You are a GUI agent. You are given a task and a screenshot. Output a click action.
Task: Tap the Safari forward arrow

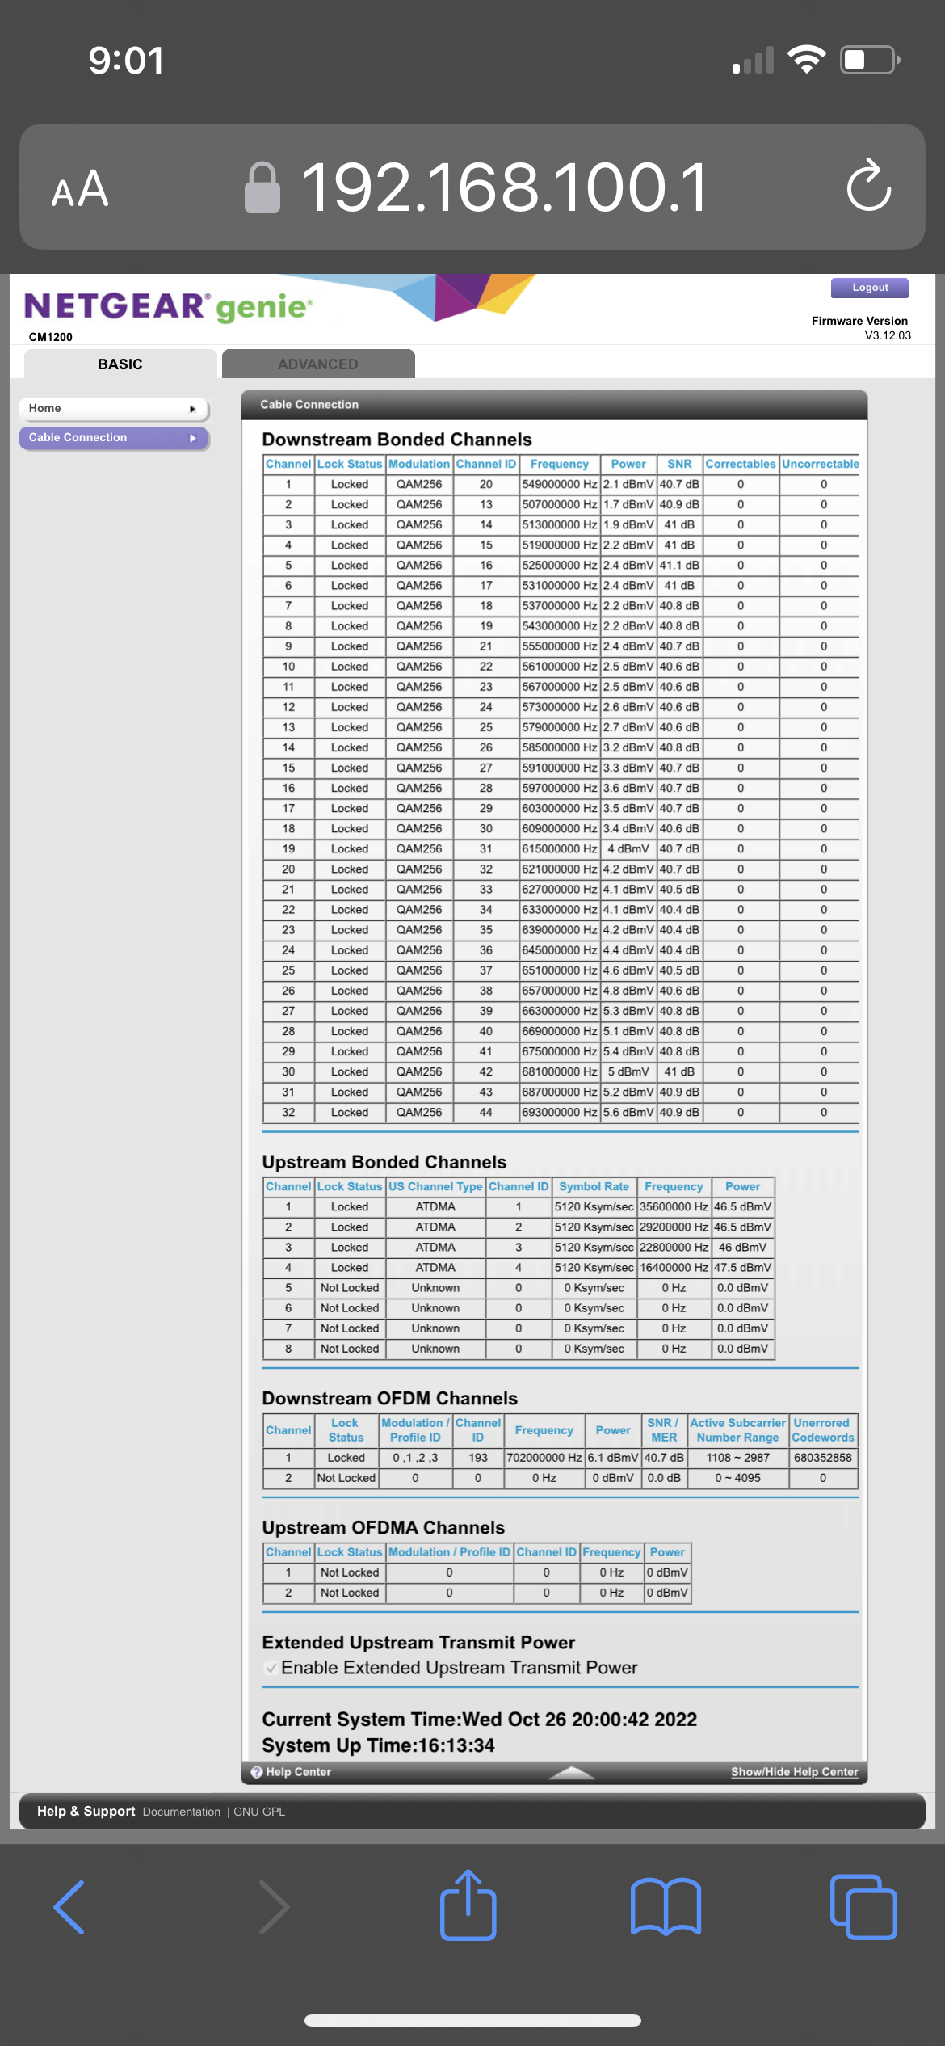pyautogui.click(x=273, y=1907)
